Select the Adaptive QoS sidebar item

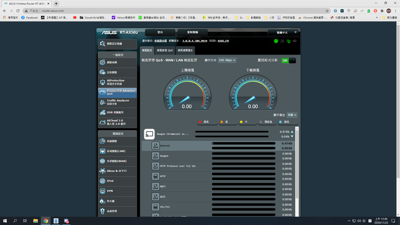pyautogui.click(x=117, y=92)
